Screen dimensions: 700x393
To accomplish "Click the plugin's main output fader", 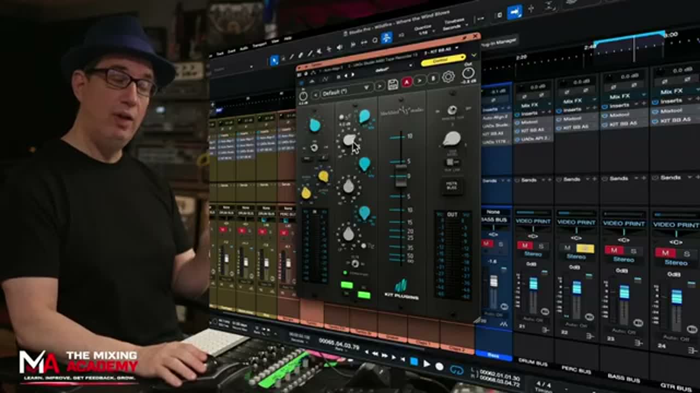I will [401, 175].
